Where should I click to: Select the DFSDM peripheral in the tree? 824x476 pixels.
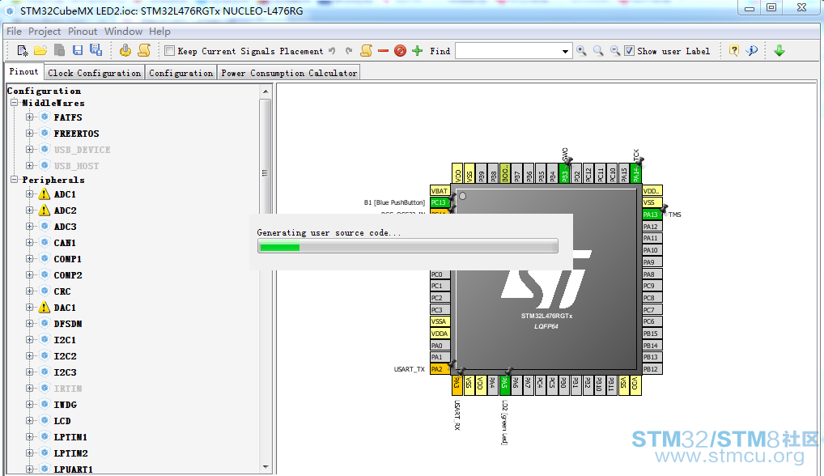tap(68, 324)
